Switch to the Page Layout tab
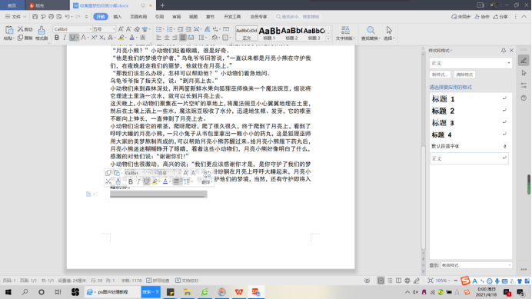Viewport: 532px width, 299px height. point(138,16)
